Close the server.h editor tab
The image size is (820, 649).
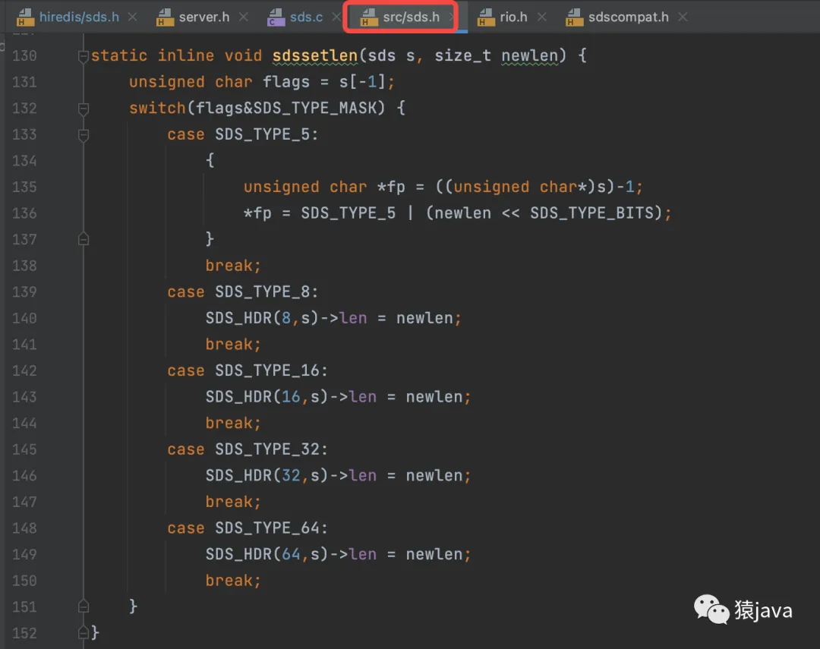[243, 17]
